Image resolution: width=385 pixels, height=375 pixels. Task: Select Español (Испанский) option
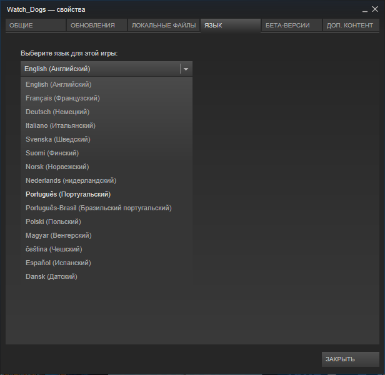(x=106, y=263)
